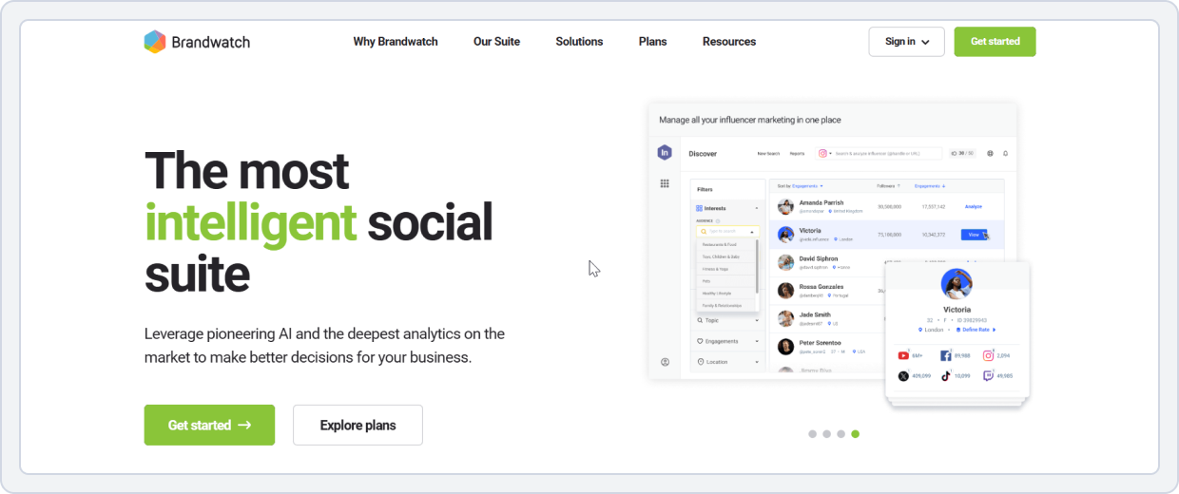Click the Topic search icon in filters
This screenshot has width=1179, height=494.
(x=700, y=320)
